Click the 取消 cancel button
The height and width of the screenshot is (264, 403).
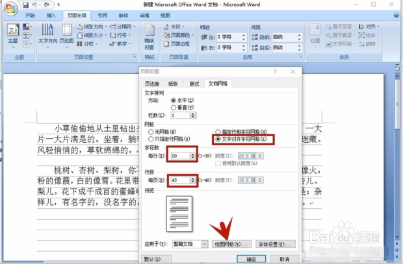[285, 259]
